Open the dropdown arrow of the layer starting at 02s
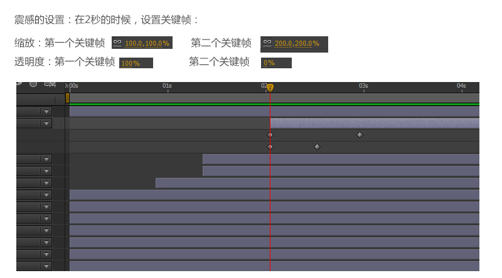This screenshot has height=278, width=502. coord(46,123)
